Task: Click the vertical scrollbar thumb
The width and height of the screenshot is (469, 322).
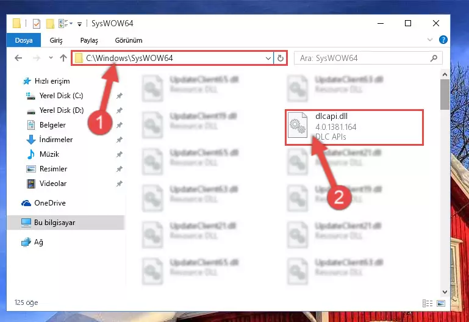Action: pyautogui.click(x=445, y=95)
